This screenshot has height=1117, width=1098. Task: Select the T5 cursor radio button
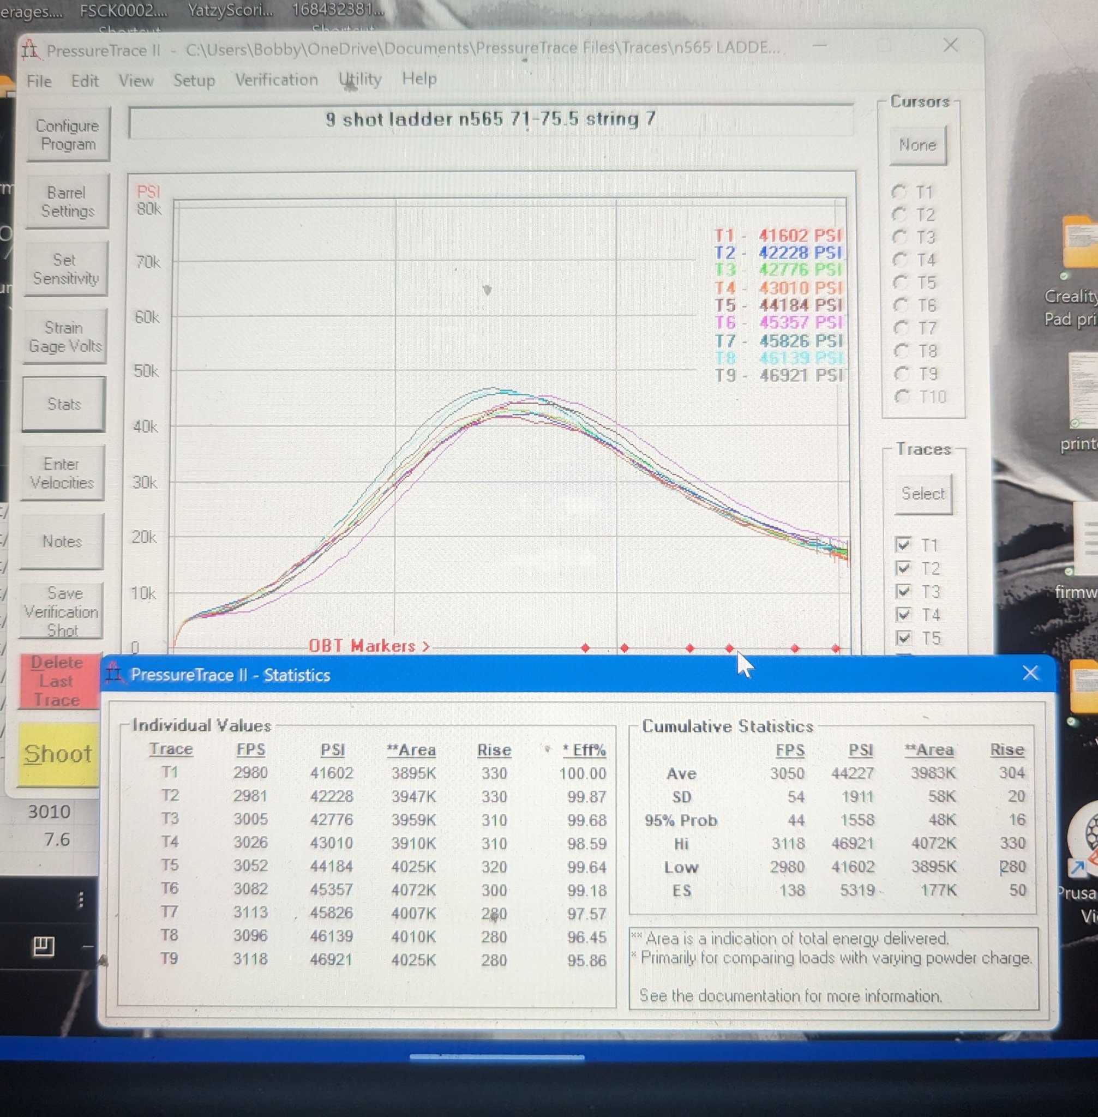[900, 283]
